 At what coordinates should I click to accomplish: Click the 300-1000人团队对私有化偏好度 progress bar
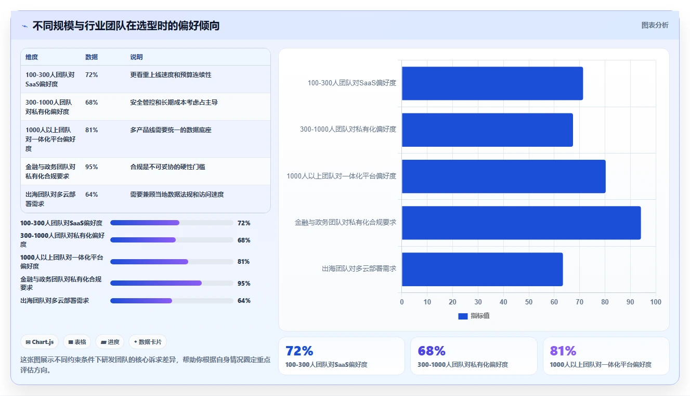coord(172,240)
